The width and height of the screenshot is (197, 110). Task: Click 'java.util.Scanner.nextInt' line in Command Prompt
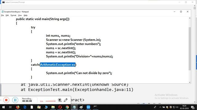pyautogui.click(x=74, y=85)
